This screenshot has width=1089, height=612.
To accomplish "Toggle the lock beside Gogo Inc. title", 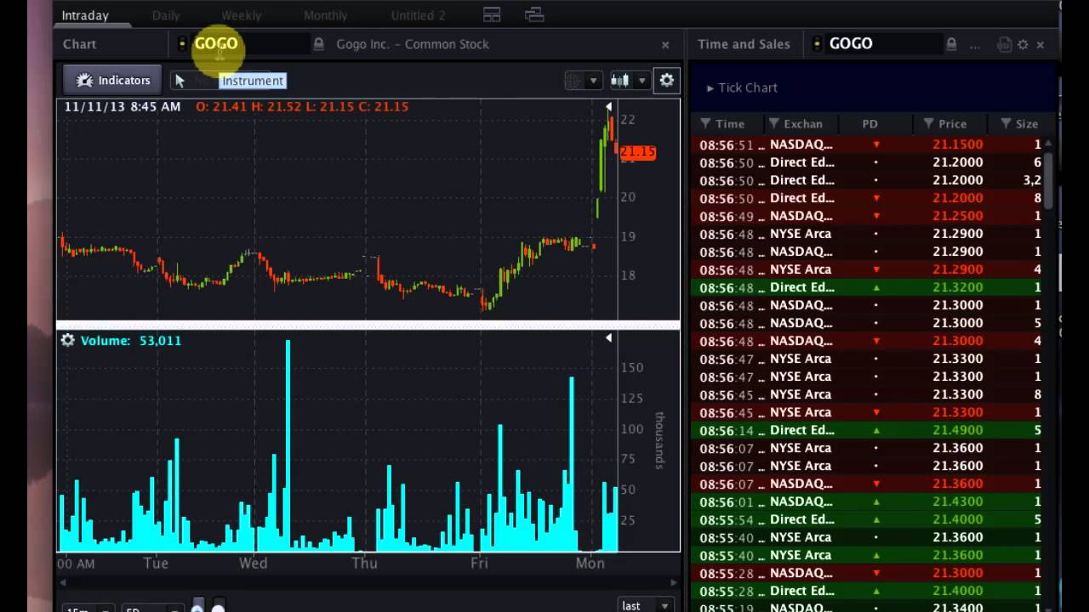I will coord(318,44).
